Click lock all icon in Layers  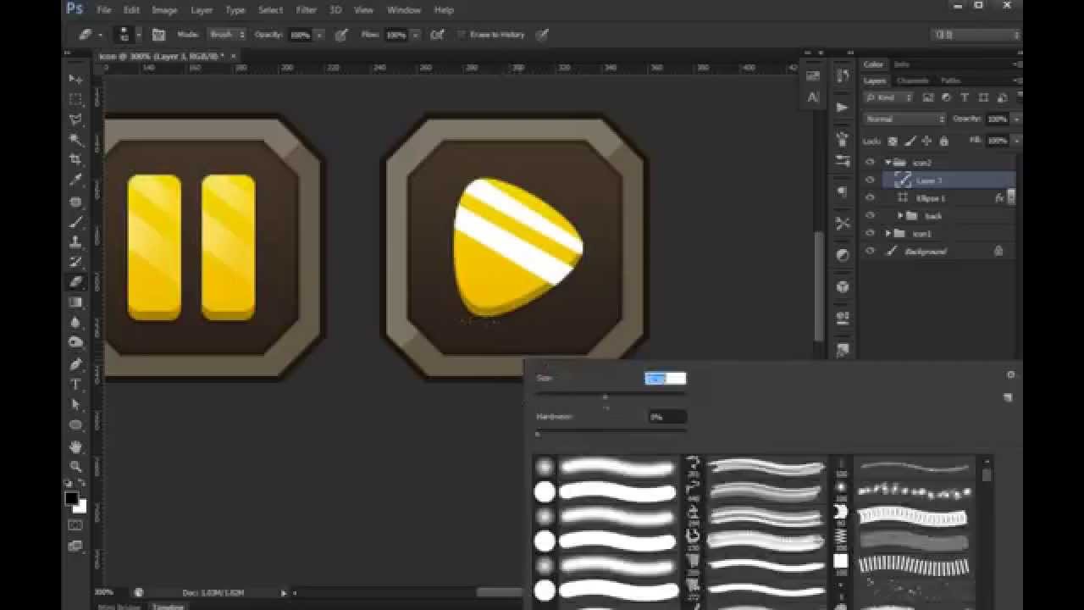943,141
